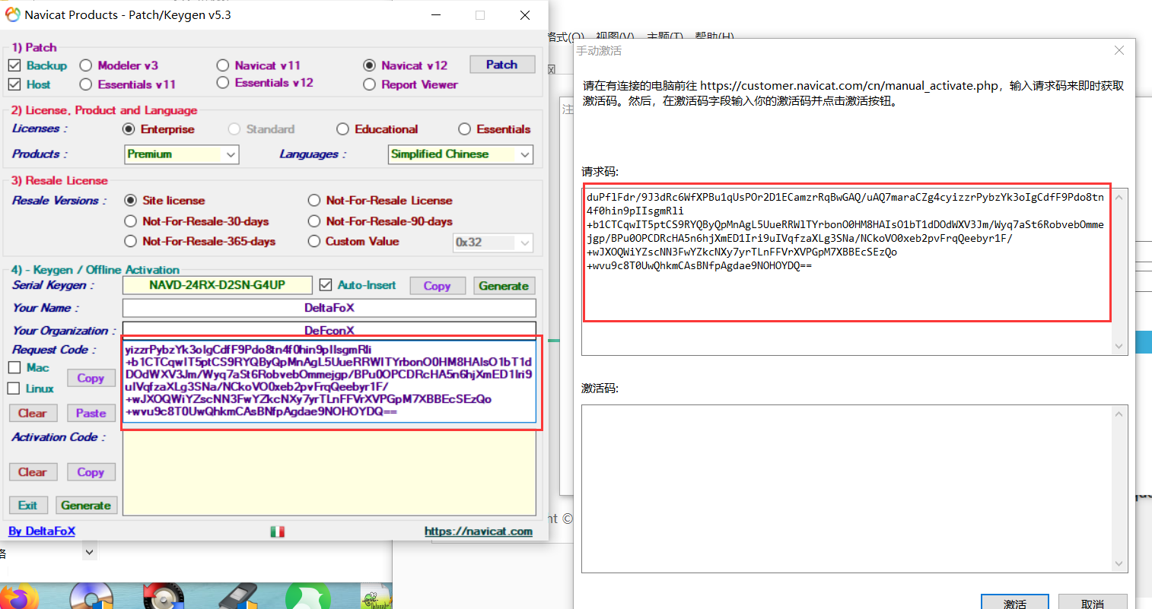Click Copy beside the Serial Keygen field
Image resolution: width=1152 pixels, height=609 pixels.
point(438,286)
